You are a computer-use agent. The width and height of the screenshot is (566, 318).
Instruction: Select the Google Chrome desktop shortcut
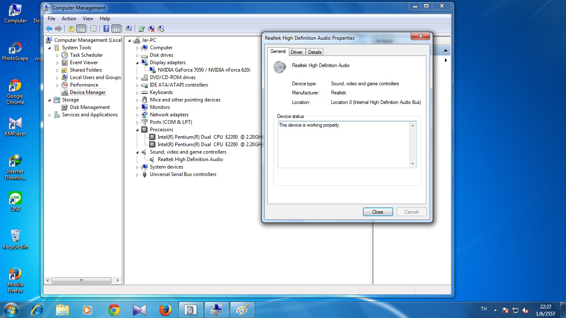tap(15, 92)
